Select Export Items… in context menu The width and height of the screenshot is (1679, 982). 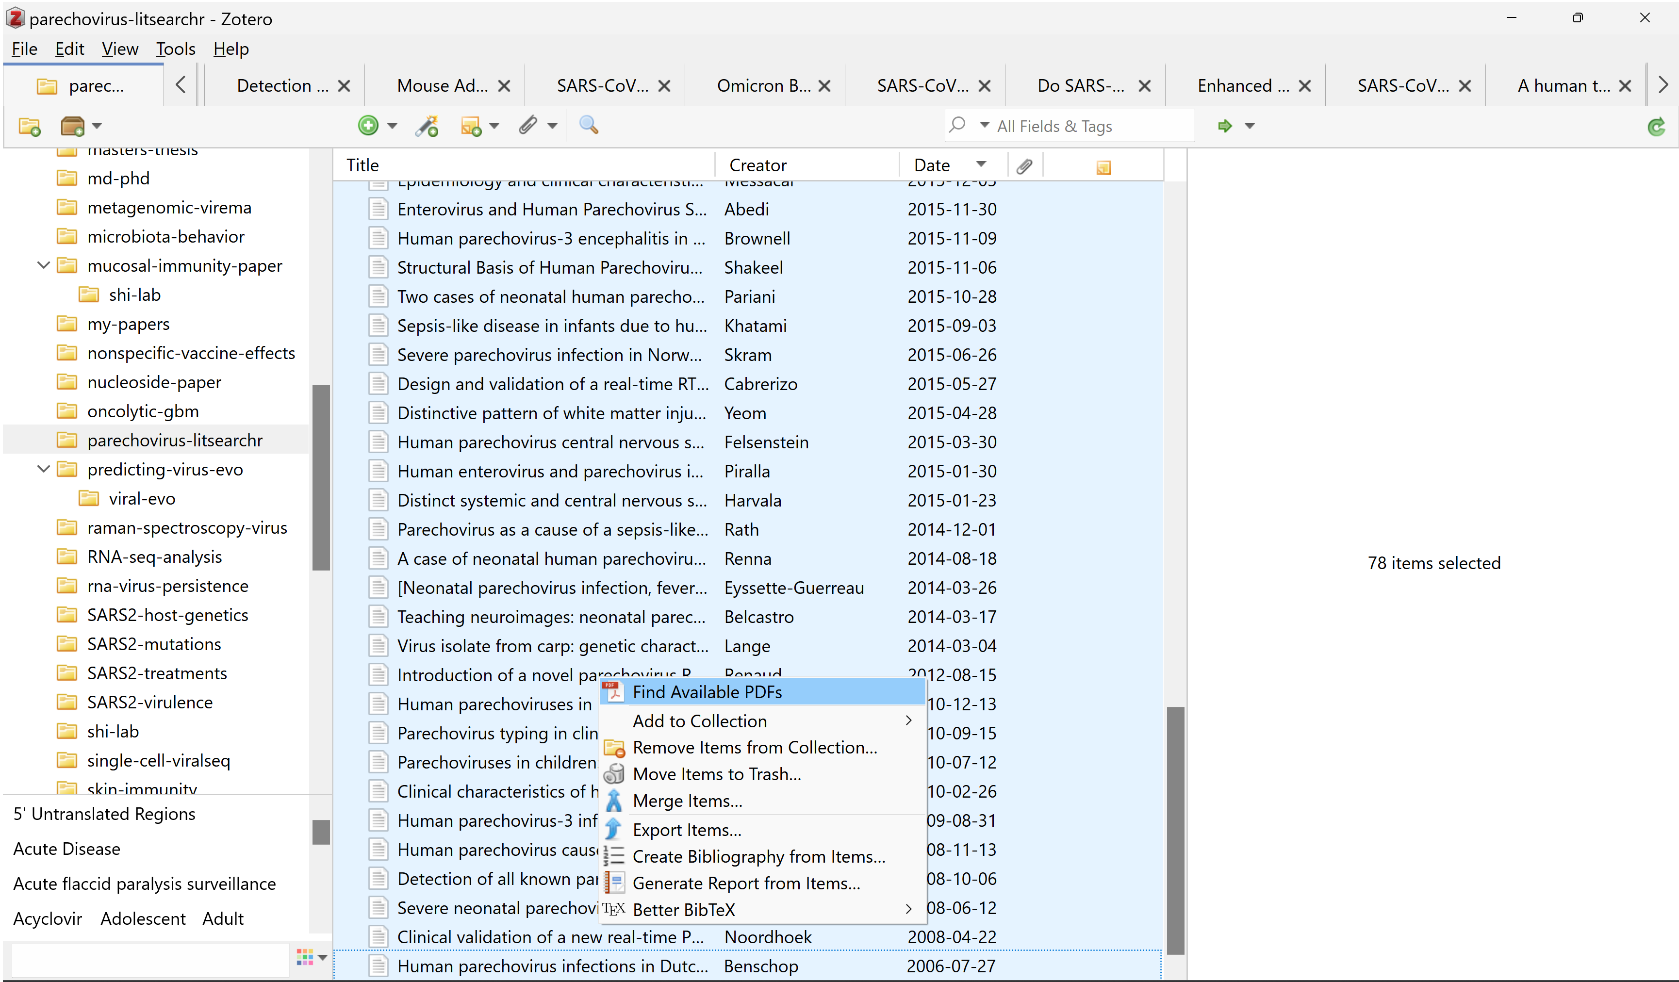[x=686, y=830]
